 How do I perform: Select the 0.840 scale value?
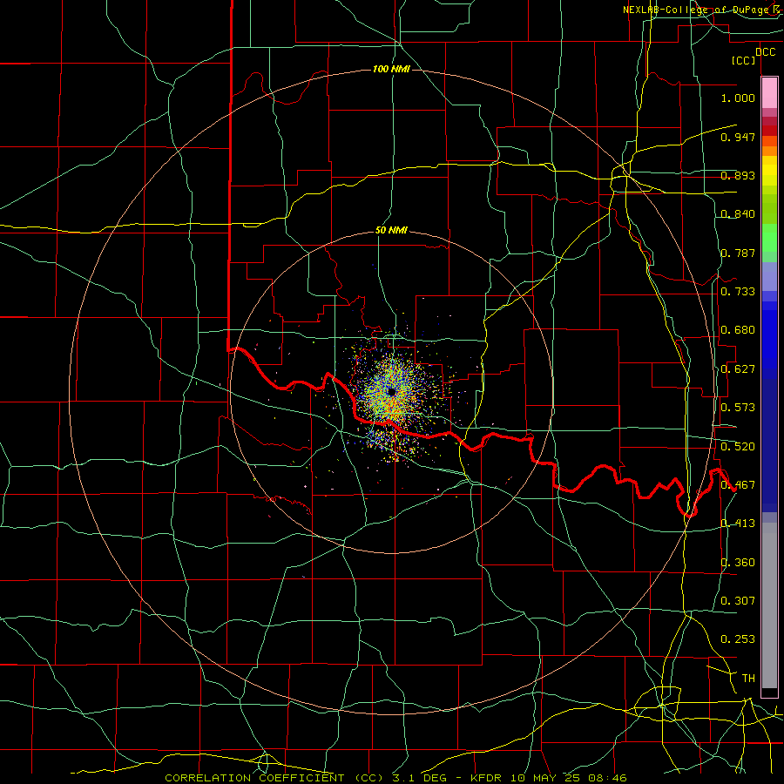pyautogui.click(x=738, y=214)
